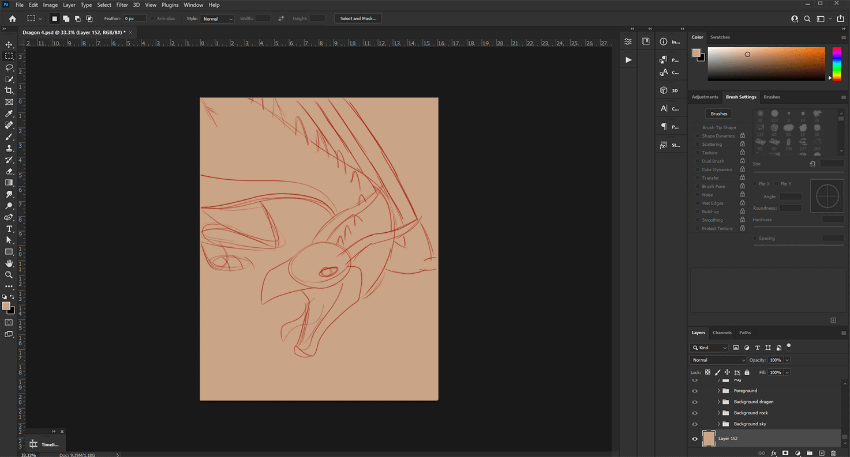Expand the Background rock group
Viewport: 850px width, 457px height.
(718, 413)
